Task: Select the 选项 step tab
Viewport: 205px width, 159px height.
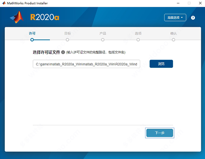Action: [x=138, y=33]
